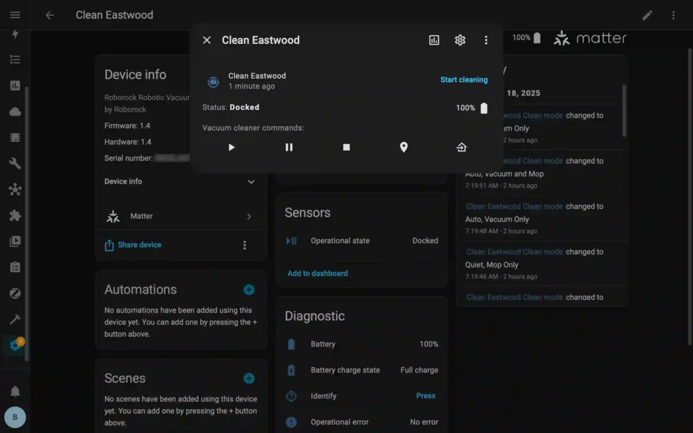The height and width of the screenshot is (433, 693).
Task: Start the vacuum with the Play command icon
Action: click(231, 147)
